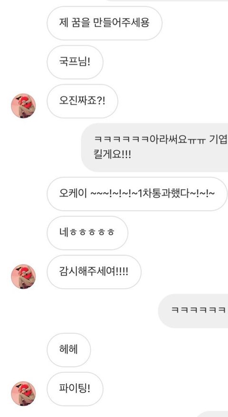Select the short gray 'ㅋㅋㅋㅋㅋㅋ' reply bubble
This screenshot has width=228, height=417.
(193, 311)
